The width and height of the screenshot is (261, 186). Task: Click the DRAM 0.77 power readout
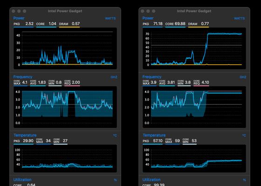[199, 24]
